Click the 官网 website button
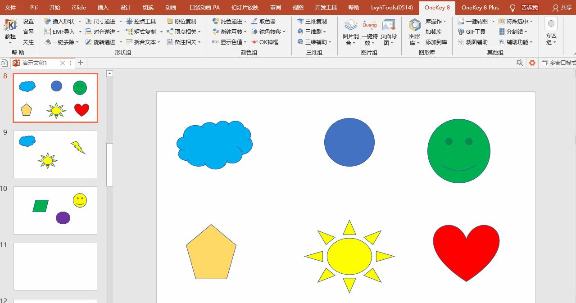Image resolution: width=576 pixels, height=303 pixels. (28, 32)
